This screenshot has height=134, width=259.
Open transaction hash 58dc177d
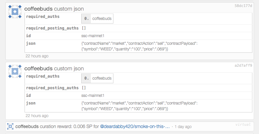pos(243,6)
